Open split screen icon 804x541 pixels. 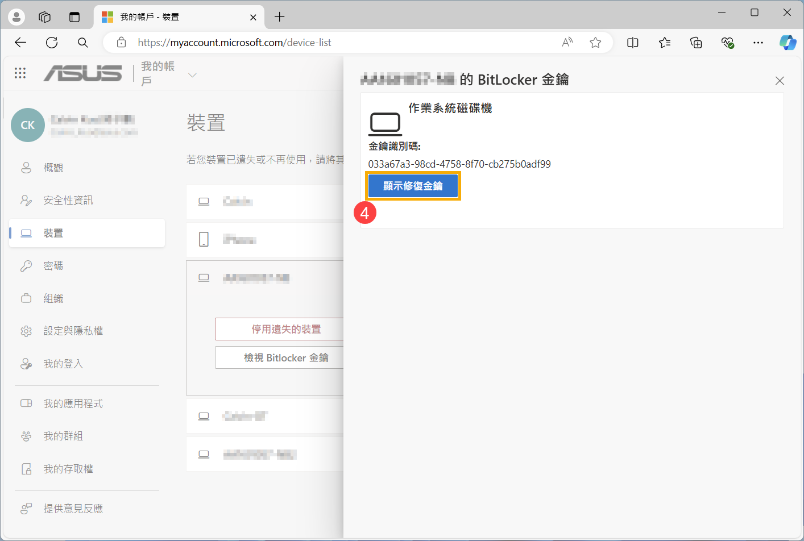pos(633,43)
